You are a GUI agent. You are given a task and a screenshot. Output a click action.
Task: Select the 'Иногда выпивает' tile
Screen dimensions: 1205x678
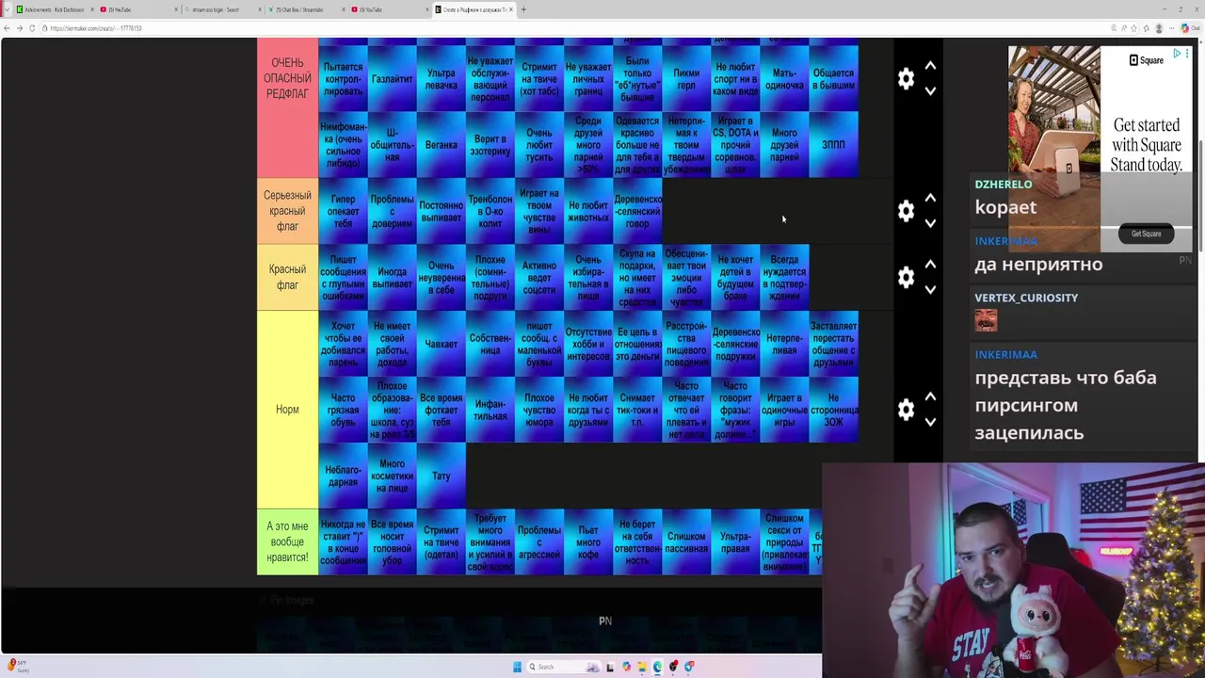pyautogui.click(x=392, y=277)
